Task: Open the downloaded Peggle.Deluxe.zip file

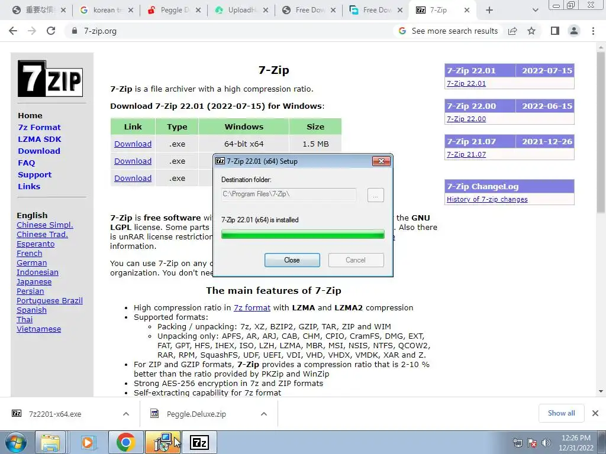Action: pyautogui.click(x=196, y=414)
